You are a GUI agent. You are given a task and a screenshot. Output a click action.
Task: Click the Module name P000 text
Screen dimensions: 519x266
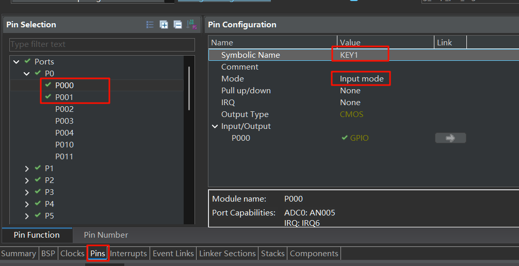[x=293, y=199]
